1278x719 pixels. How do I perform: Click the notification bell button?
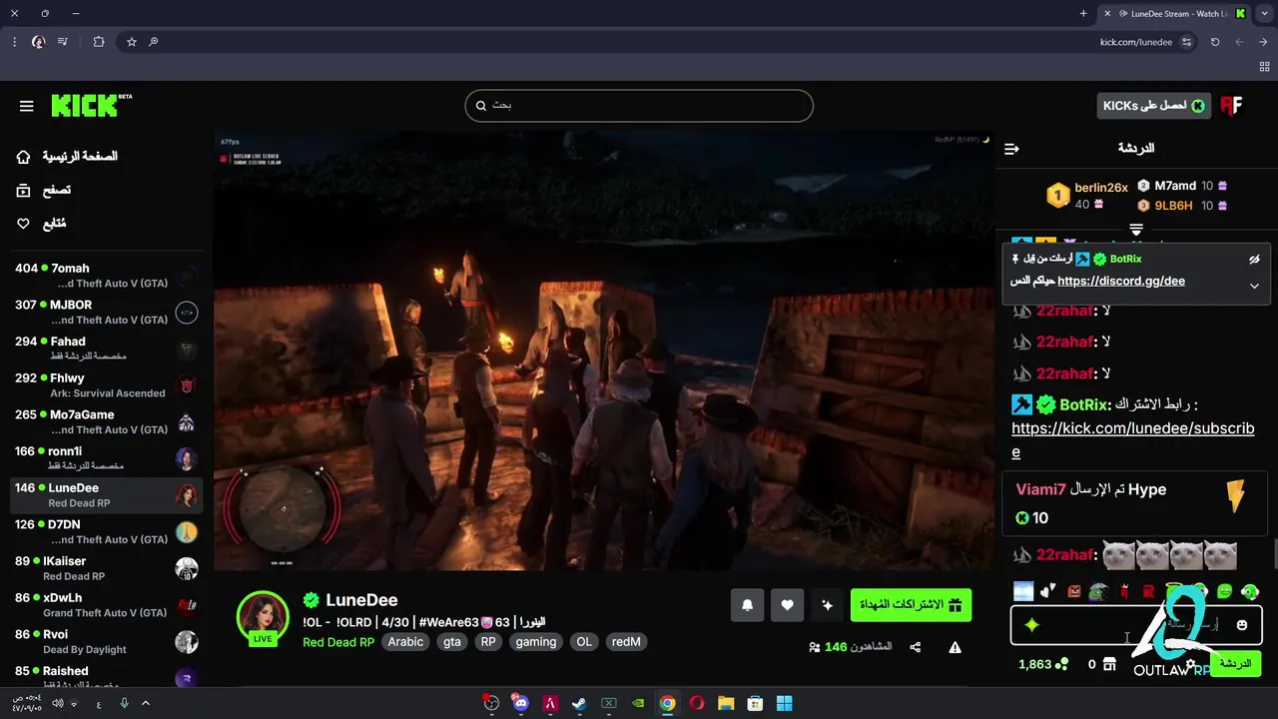747,605
